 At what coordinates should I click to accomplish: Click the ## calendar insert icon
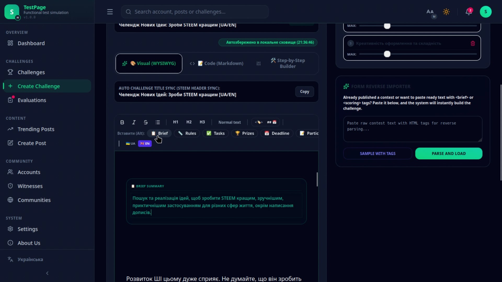coord(272,122)
